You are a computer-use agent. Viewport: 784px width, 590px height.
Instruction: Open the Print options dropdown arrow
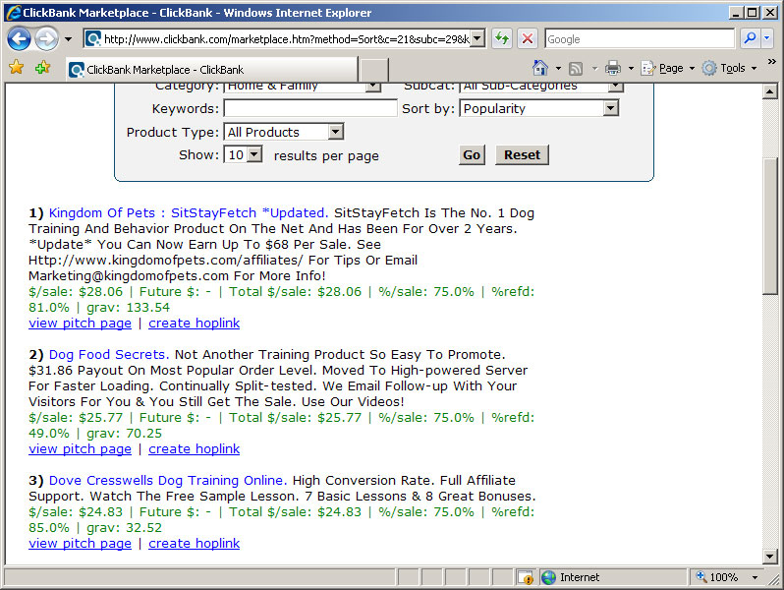tap(631, 68)
